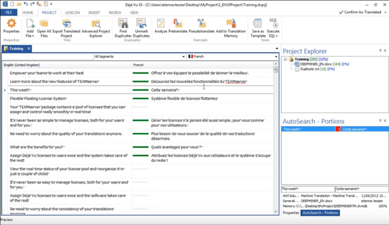Click the 'Cette semaine' field below AutoSearch list

click(361, 189)
